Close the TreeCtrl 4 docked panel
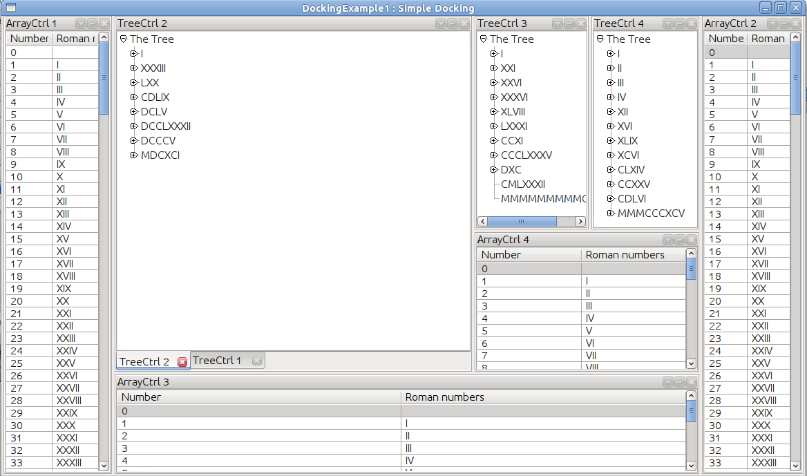807x476 pixels. click(692, 23)
